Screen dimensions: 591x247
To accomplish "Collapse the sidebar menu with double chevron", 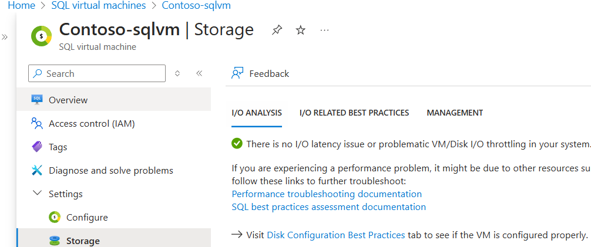I will (x=199, y=73).
